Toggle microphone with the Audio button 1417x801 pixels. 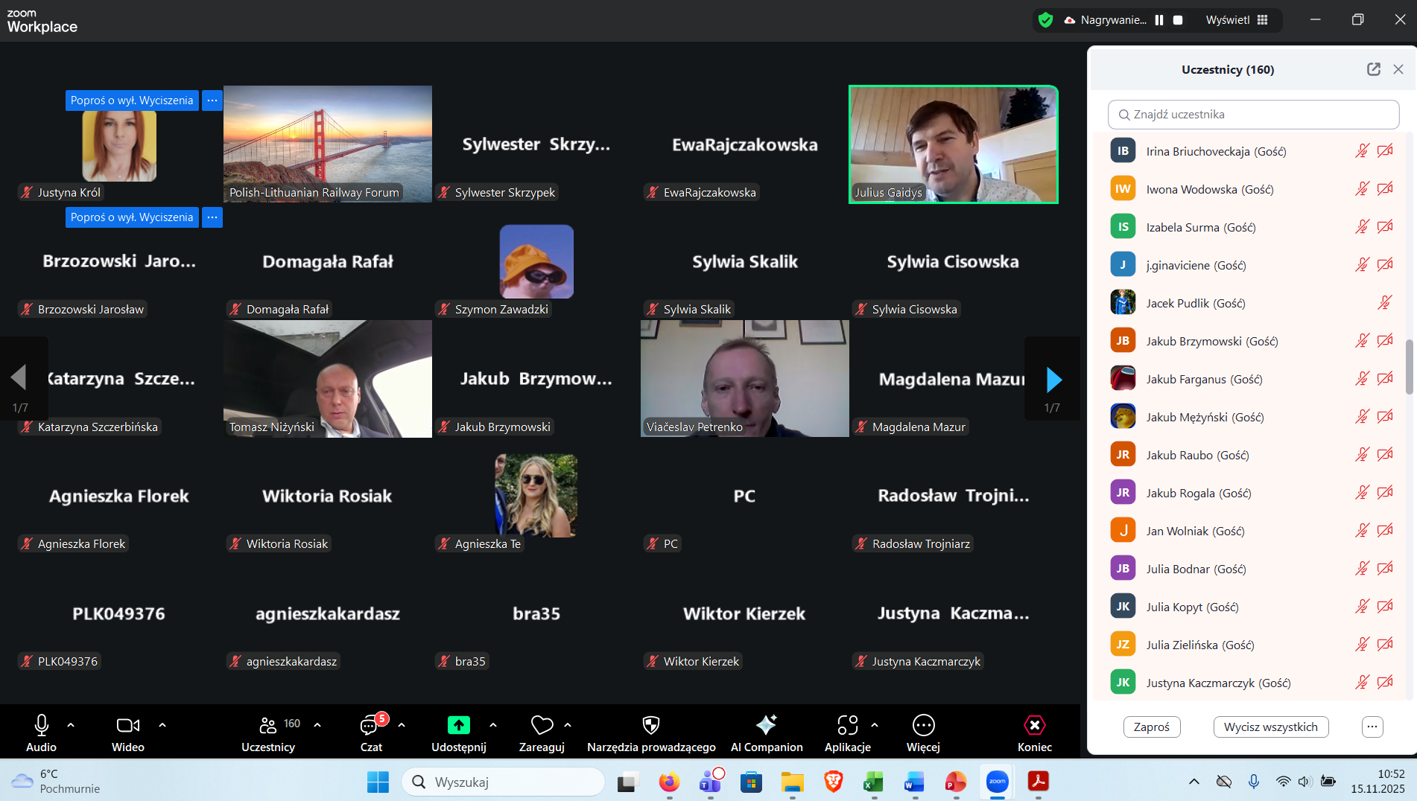click(x=41, y=725)
